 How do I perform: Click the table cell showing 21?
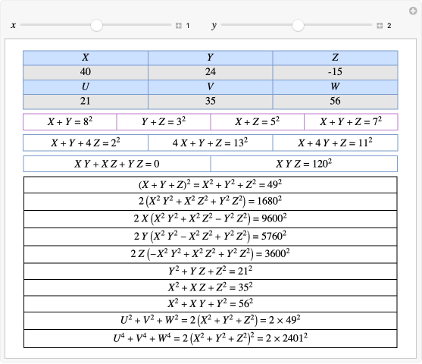point(86,102)
